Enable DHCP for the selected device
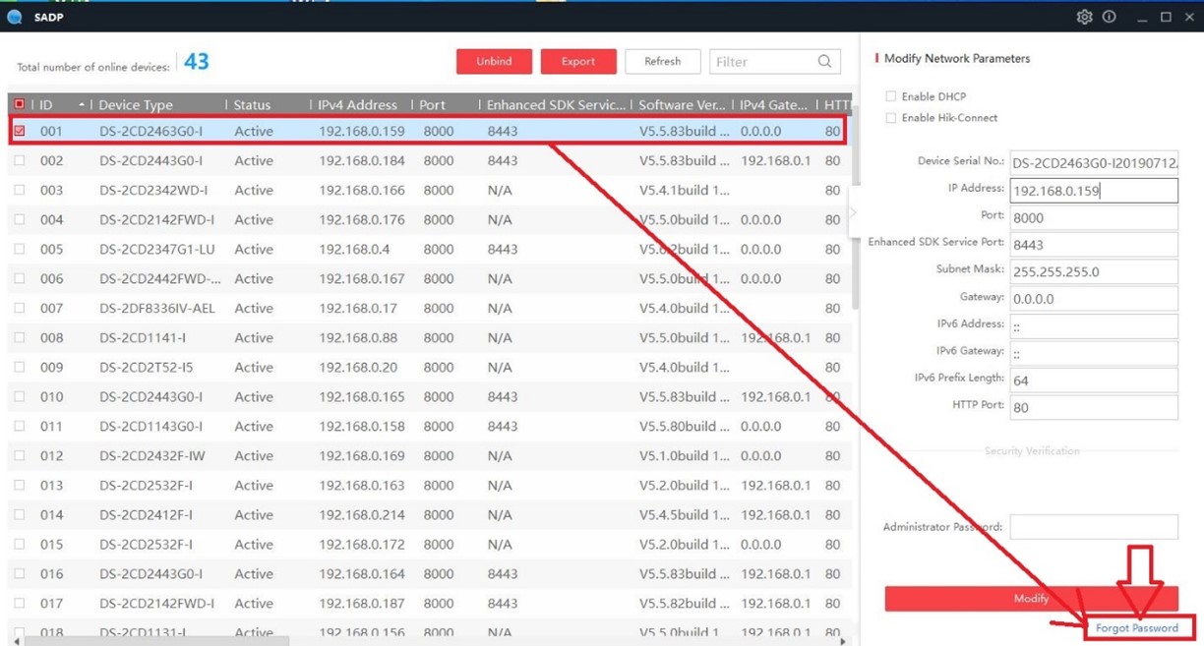This screenshot has width=1204, height=646. (891, 96)
